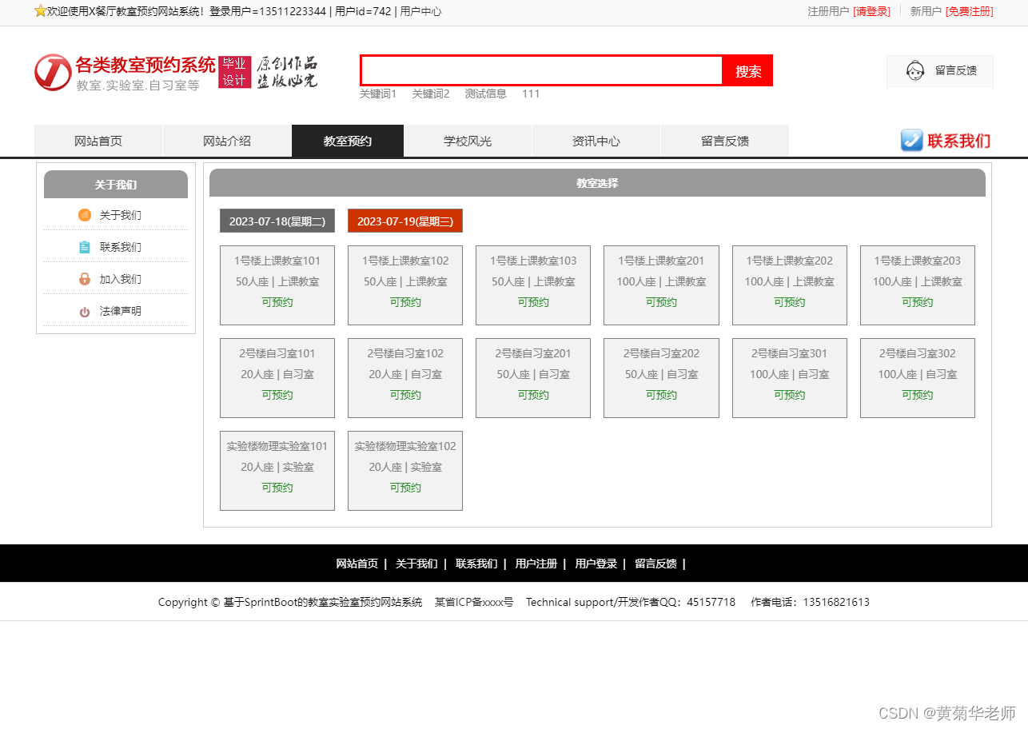
Task: Select classroom card 1号楼上课教室101
Action: [x=277, y=285]
